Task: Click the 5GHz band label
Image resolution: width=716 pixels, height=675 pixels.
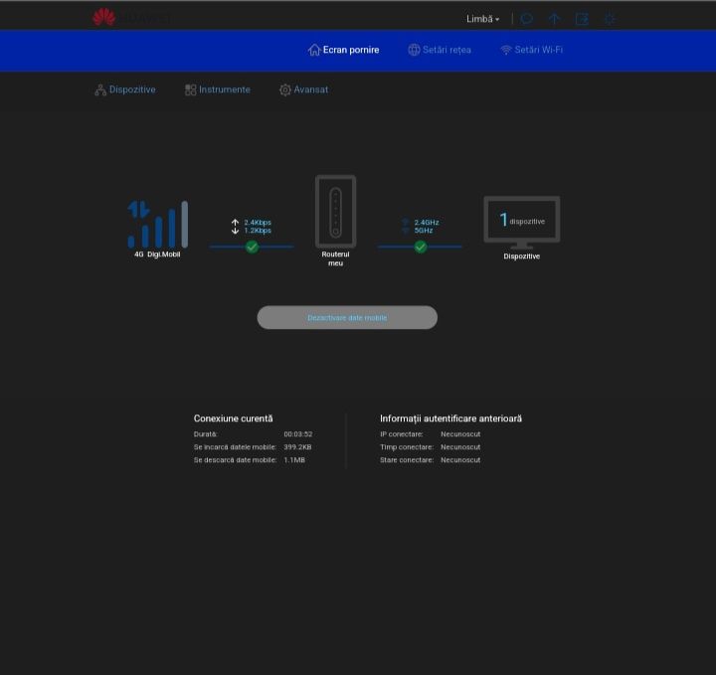Action: coord(424,231)
